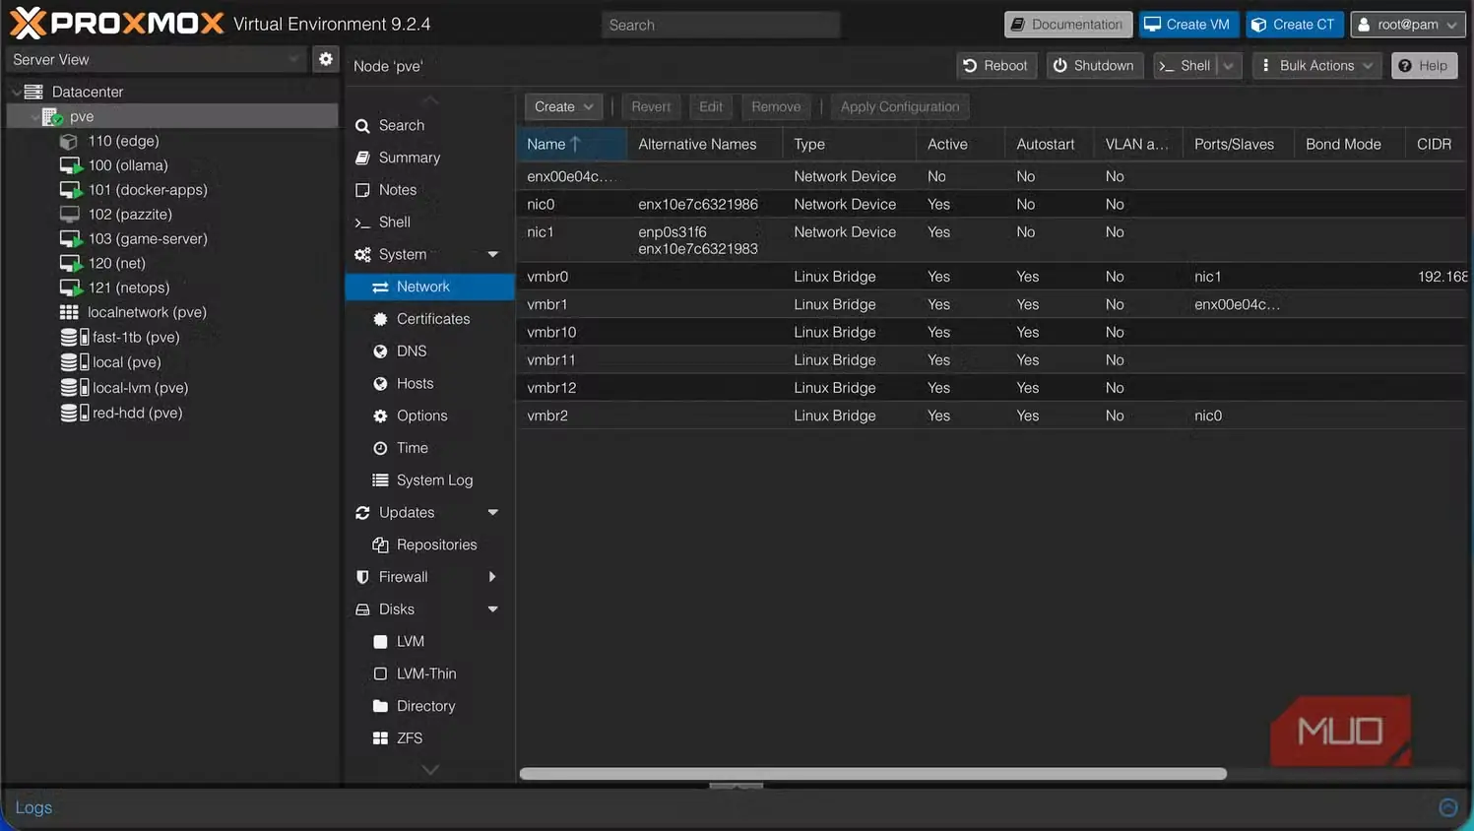Select the 100 (ollama) VM icon
The image size is (1474, 831).
(x=70, y=165)
